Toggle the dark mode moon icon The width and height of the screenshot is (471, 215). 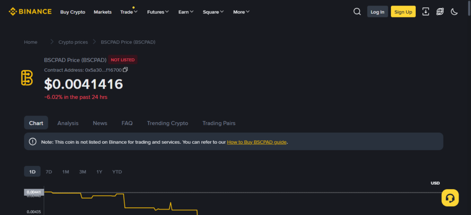(454, 11)
